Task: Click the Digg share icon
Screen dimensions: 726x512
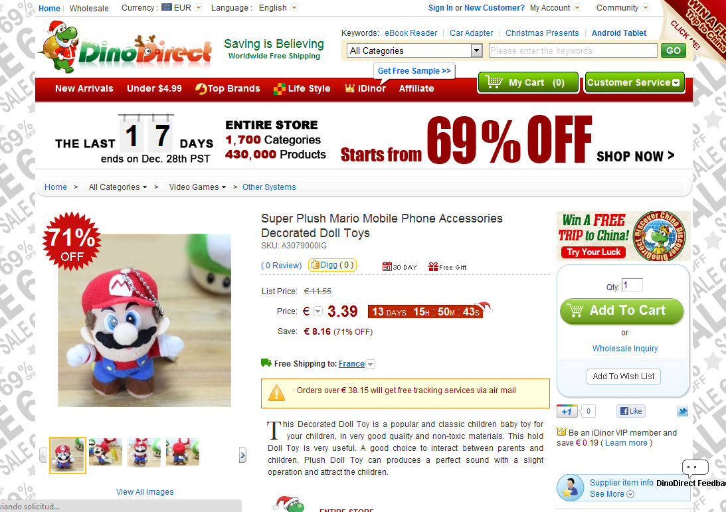Action: 315,265
